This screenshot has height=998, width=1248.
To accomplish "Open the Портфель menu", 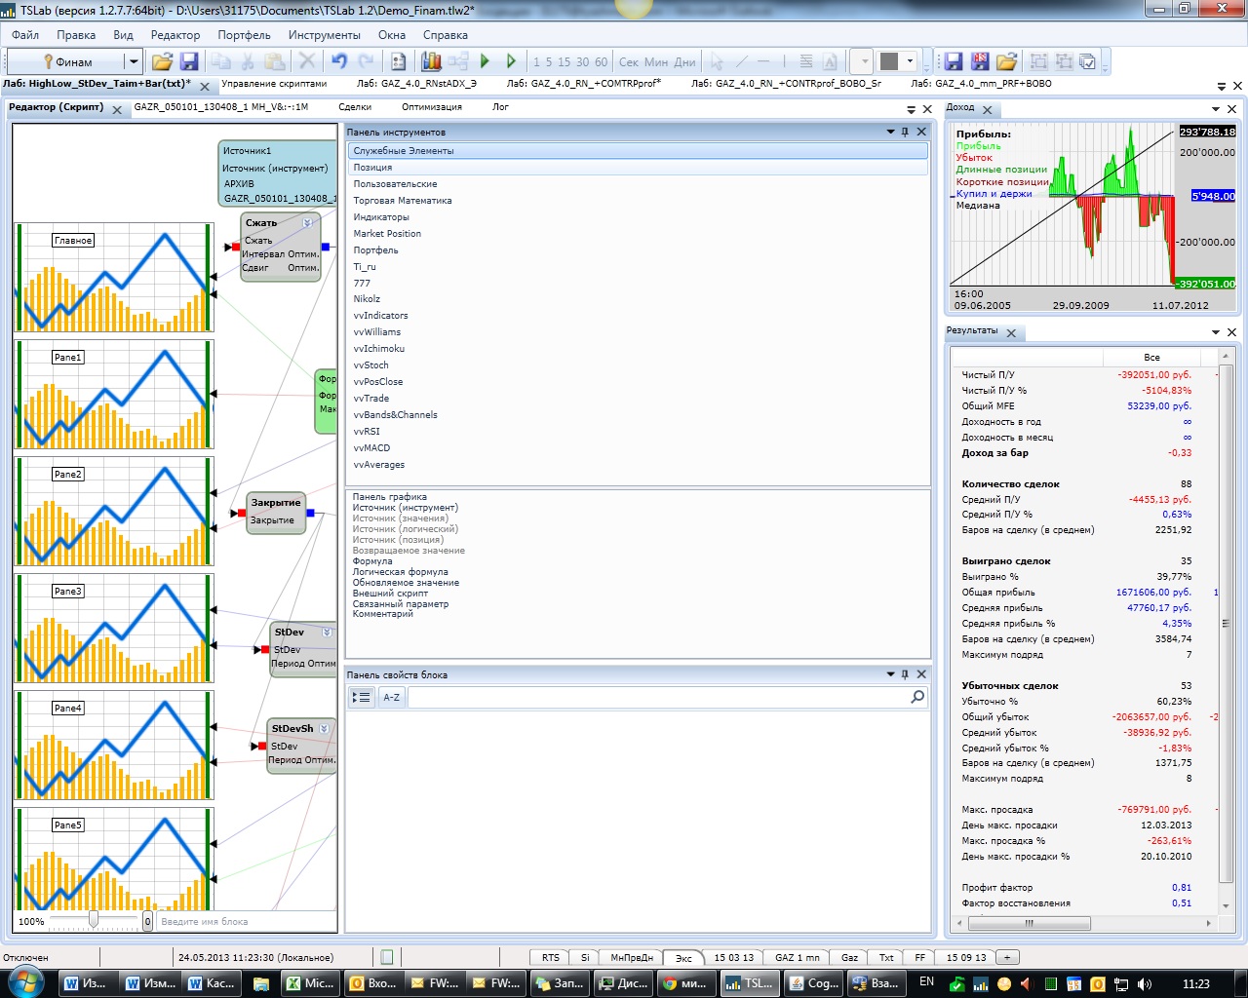I will click(x=244, y=35).
